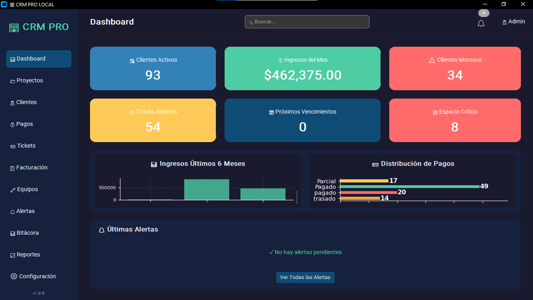This screenshot has height=300, width=533.
Task: Click the Clientes Morosos card
Action: [x=455, y=68]
